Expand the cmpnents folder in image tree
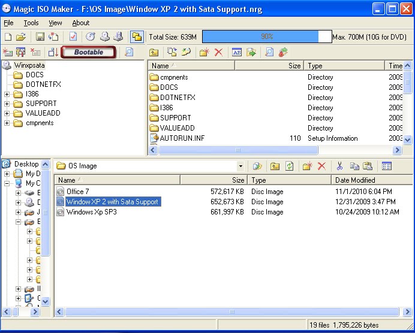The height and width of the screenshot is (333, 415). [7, 123]
